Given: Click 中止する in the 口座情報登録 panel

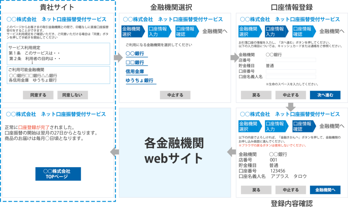Looking at the screenshot, I should [291, 95].
